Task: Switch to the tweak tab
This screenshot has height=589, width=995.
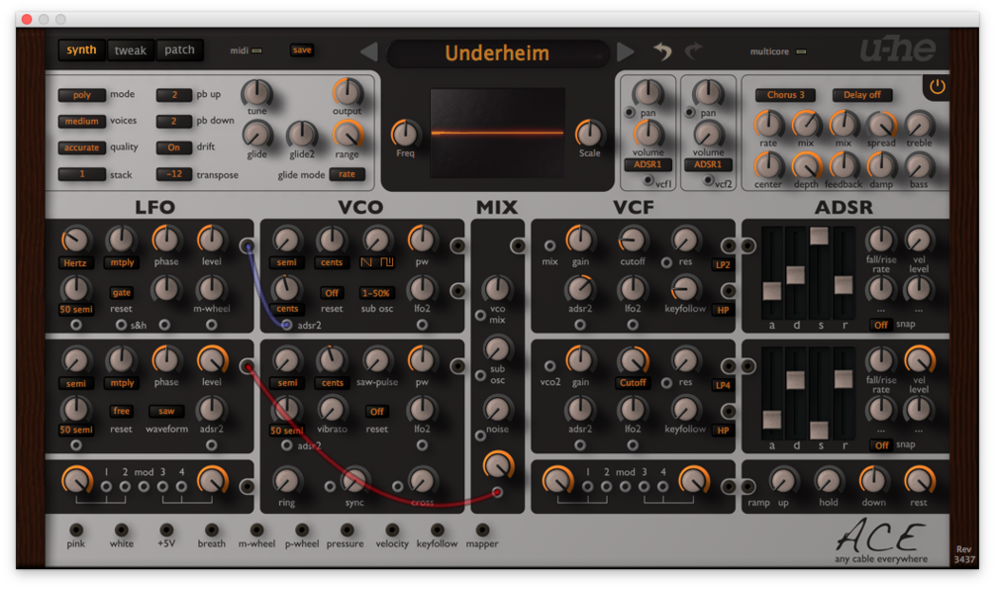Action: point(131,50)
